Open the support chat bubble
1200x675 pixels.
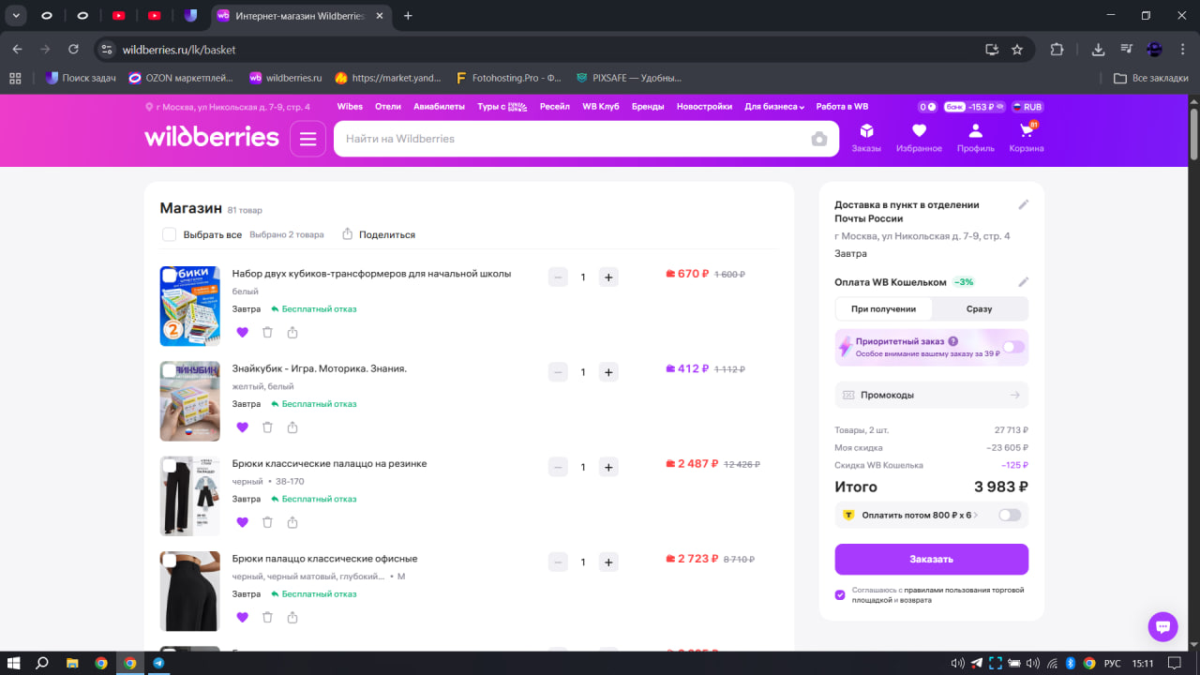point(1163,627)
